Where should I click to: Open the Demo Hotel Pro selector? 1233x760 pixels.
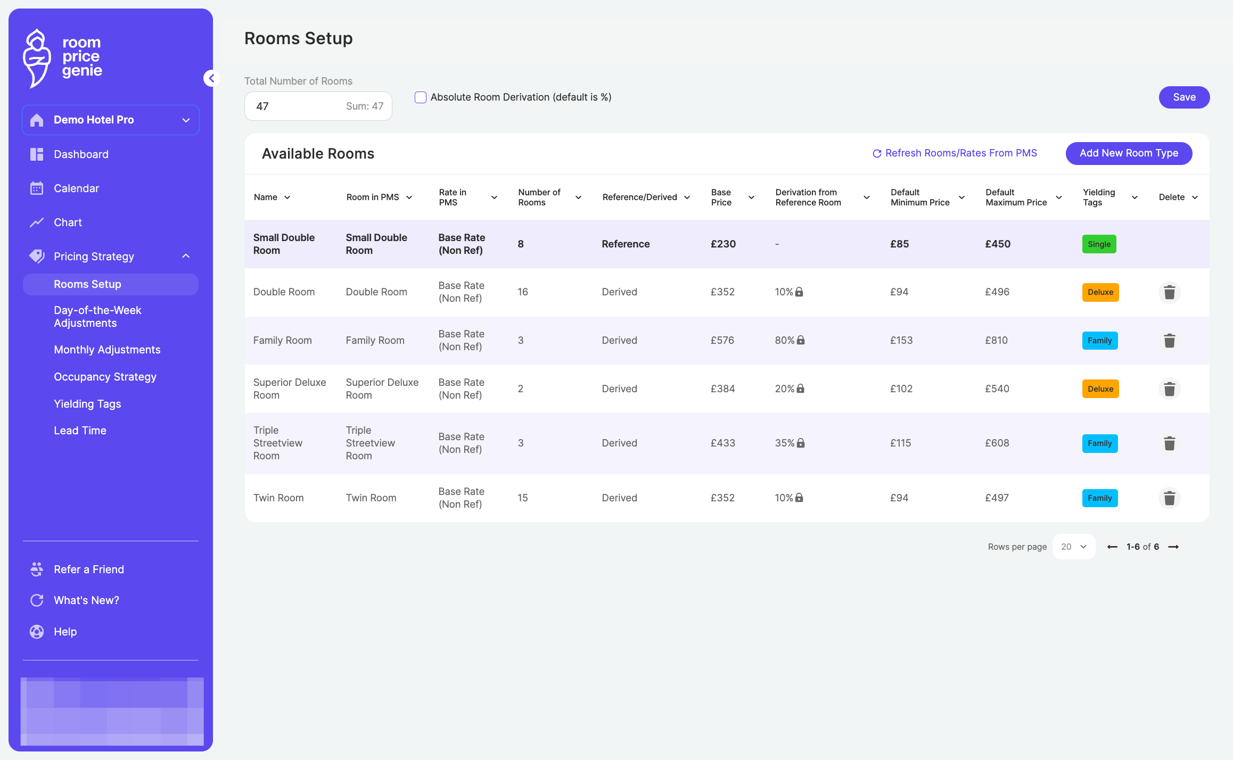pyautogui.click(x=111, y=120)
